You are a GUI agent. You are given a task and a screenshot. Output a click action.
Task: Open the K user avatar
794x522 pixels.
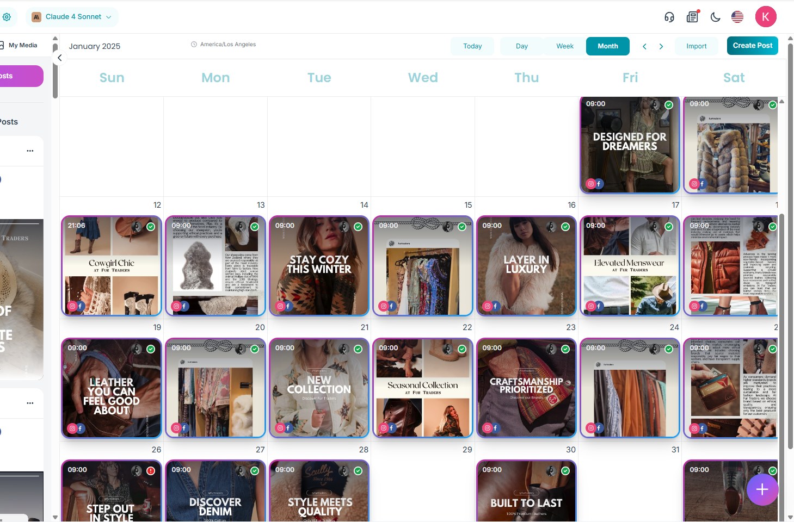(x=766, y=17)
